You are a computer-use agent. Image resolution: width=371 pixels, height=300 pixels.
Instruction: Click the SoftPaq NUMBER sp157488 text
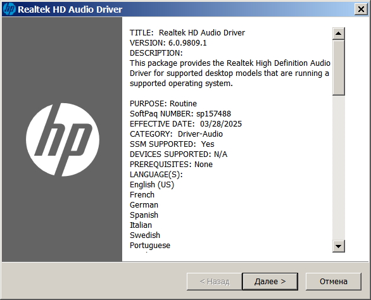[x=180, y=114]
